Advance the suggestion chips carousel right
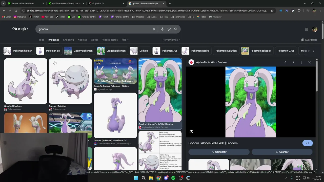 pyautogui.click(x=314, y=51)
